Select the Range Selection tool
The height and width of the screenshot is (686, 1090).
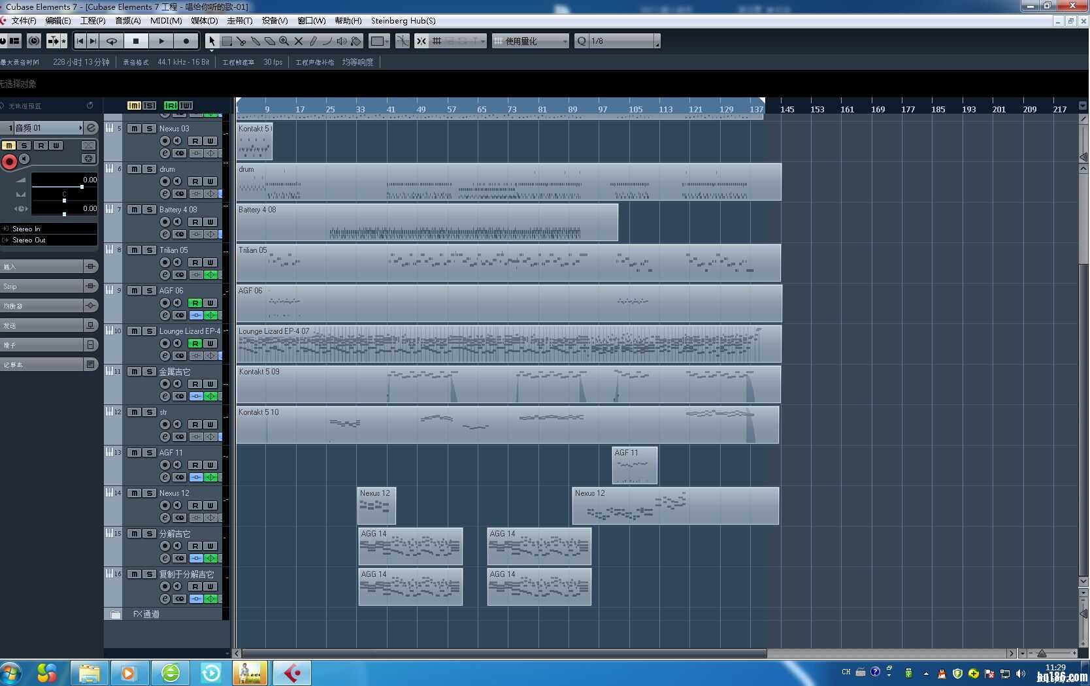pos(227,41)
